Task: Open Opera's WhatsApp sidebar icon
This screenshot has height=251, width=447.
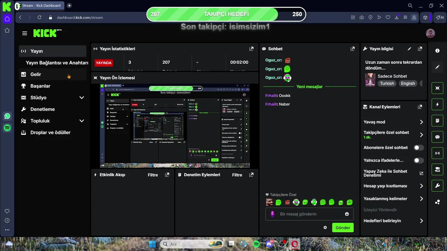Action: coord(7,116)
